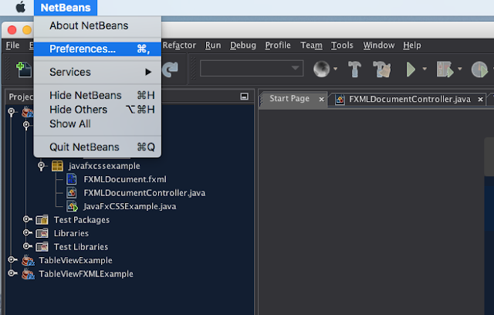Screen dimensions: 494x315
Task: Expand the TableViewExample project
Action: tap(12, 260)
